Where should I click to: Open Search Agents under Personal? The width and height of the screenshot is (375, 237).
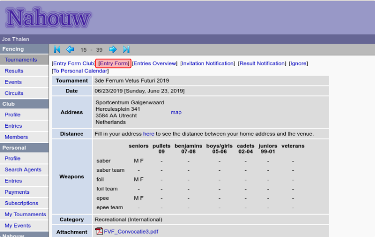coord(23,170)
